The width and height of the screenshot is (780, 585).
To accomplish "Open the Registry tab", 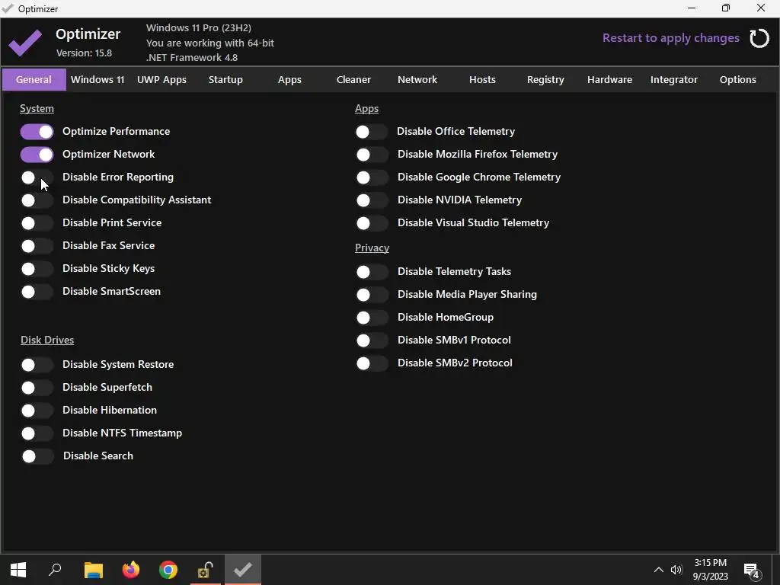I will [x=545, y=79].
